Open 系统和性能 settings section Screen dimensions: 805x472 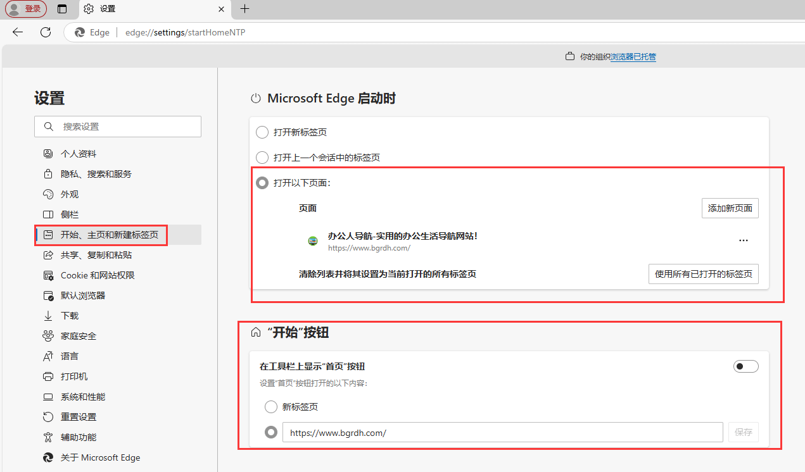pyautogui.click(x=118, y=397)
